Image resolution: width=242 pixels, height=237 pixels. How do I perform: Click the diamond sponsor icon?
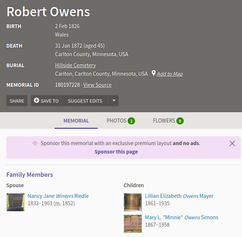pos(35,143)
